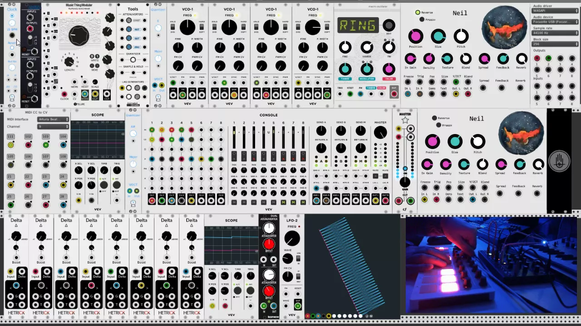Click the macro oscillator COLOR label button

point(389,79)
